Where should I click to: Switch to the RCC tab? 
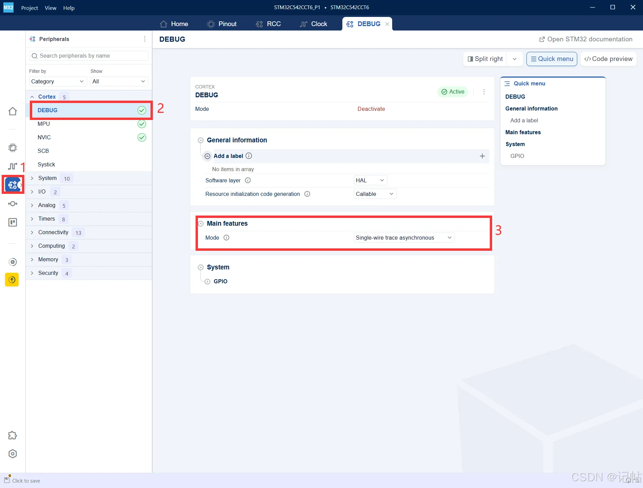tap(268, 24)
